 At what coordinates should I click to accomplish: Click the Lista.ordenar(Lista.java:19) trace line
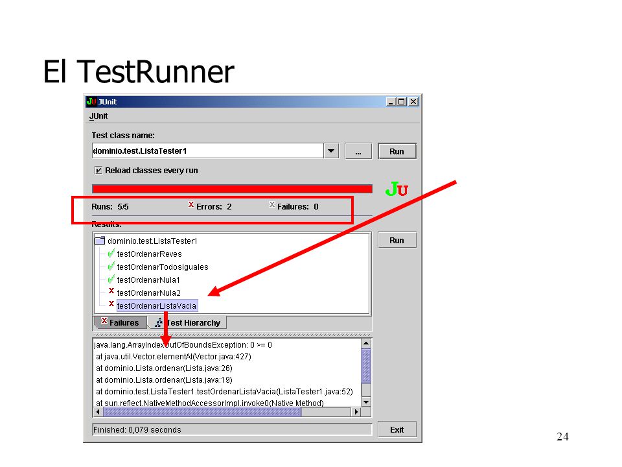pyautogui.click(x=164, y=379)
